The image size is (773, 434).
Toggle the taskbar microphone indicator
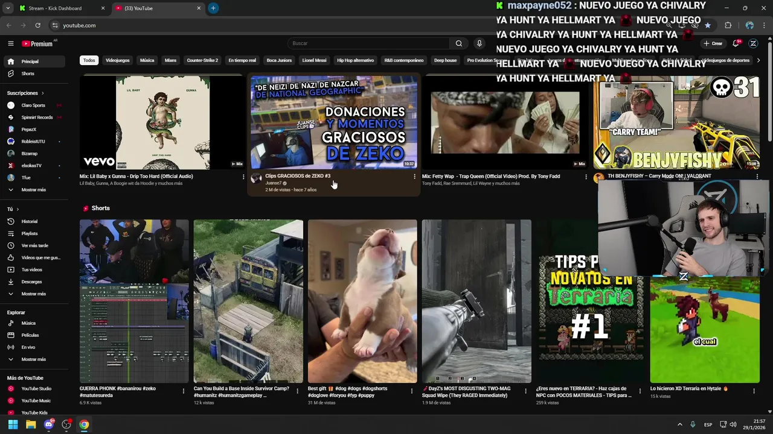click(x=693, y=424)
